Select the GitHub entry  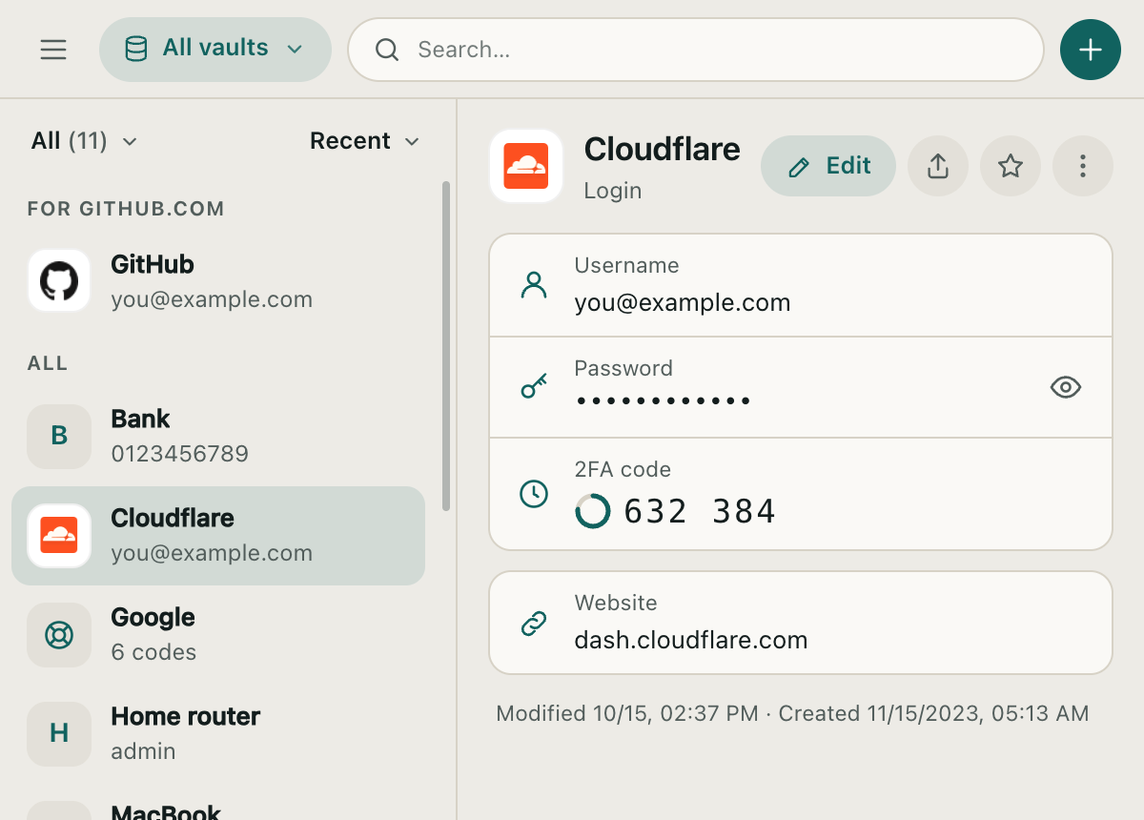(x=218, y=280)
